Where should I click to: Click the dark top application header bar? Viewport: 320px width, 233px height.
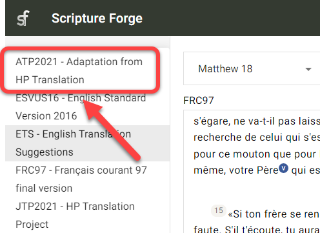[x=163, y=18]
